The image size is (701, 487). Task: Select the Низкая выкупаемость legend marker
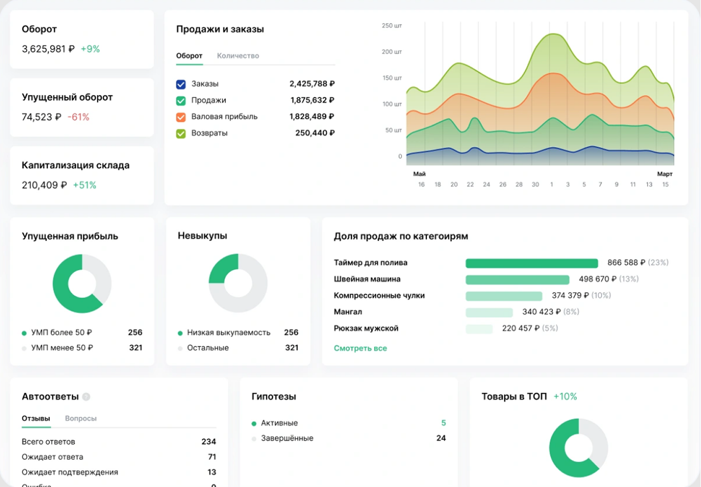181,332
